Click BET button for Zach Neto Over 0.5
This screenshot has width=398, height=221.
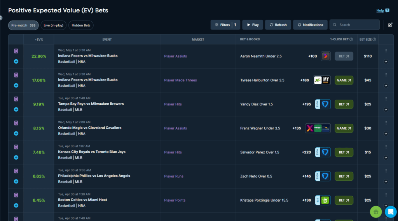(x=344, y=176)
